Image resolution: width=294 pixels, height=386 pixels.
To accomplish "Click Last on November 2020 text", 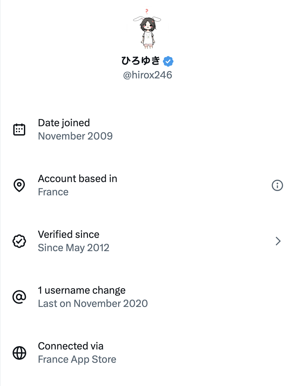I will pyautogui.click(x=93, y=304).
